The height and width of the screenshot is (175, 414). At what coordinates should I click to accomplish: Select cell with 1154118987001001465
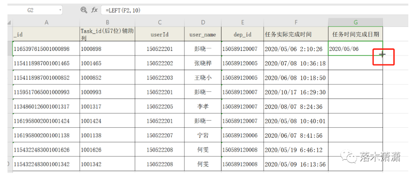point(46,63)
